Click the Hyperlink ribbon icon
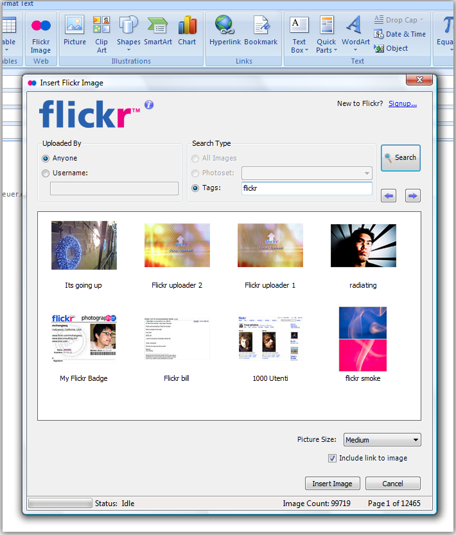456x535 pixels. click(x=225, y=31)
